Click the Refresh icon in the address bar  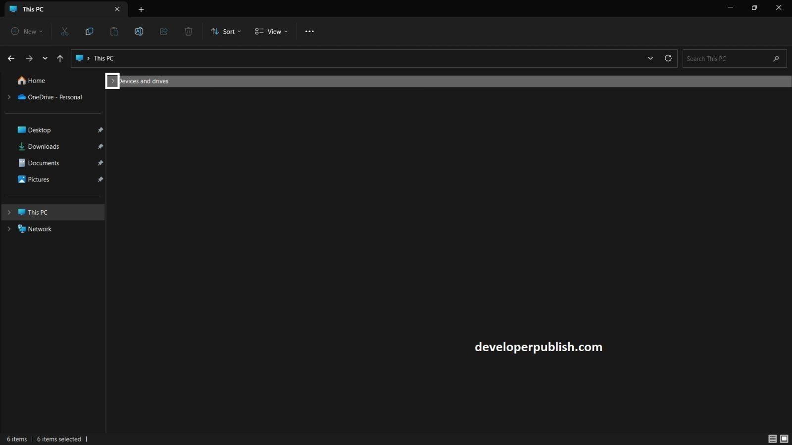(x=668, y=58)
